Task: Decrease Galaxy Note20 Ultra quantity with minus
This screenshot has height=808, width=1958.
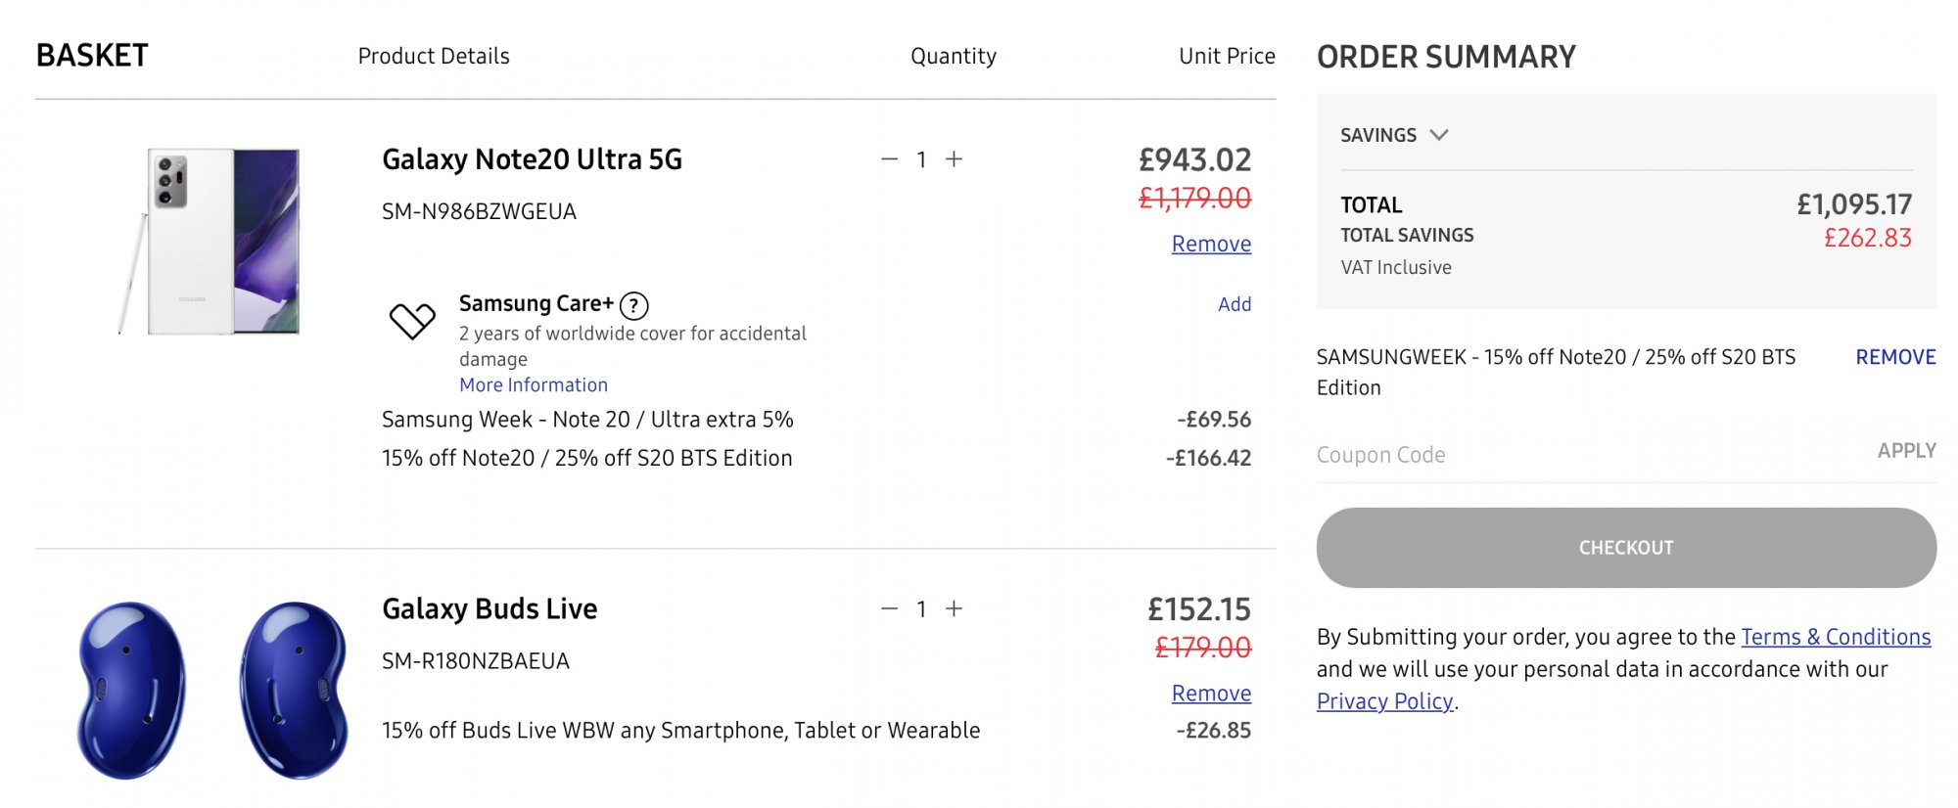Action: (889, 159)
